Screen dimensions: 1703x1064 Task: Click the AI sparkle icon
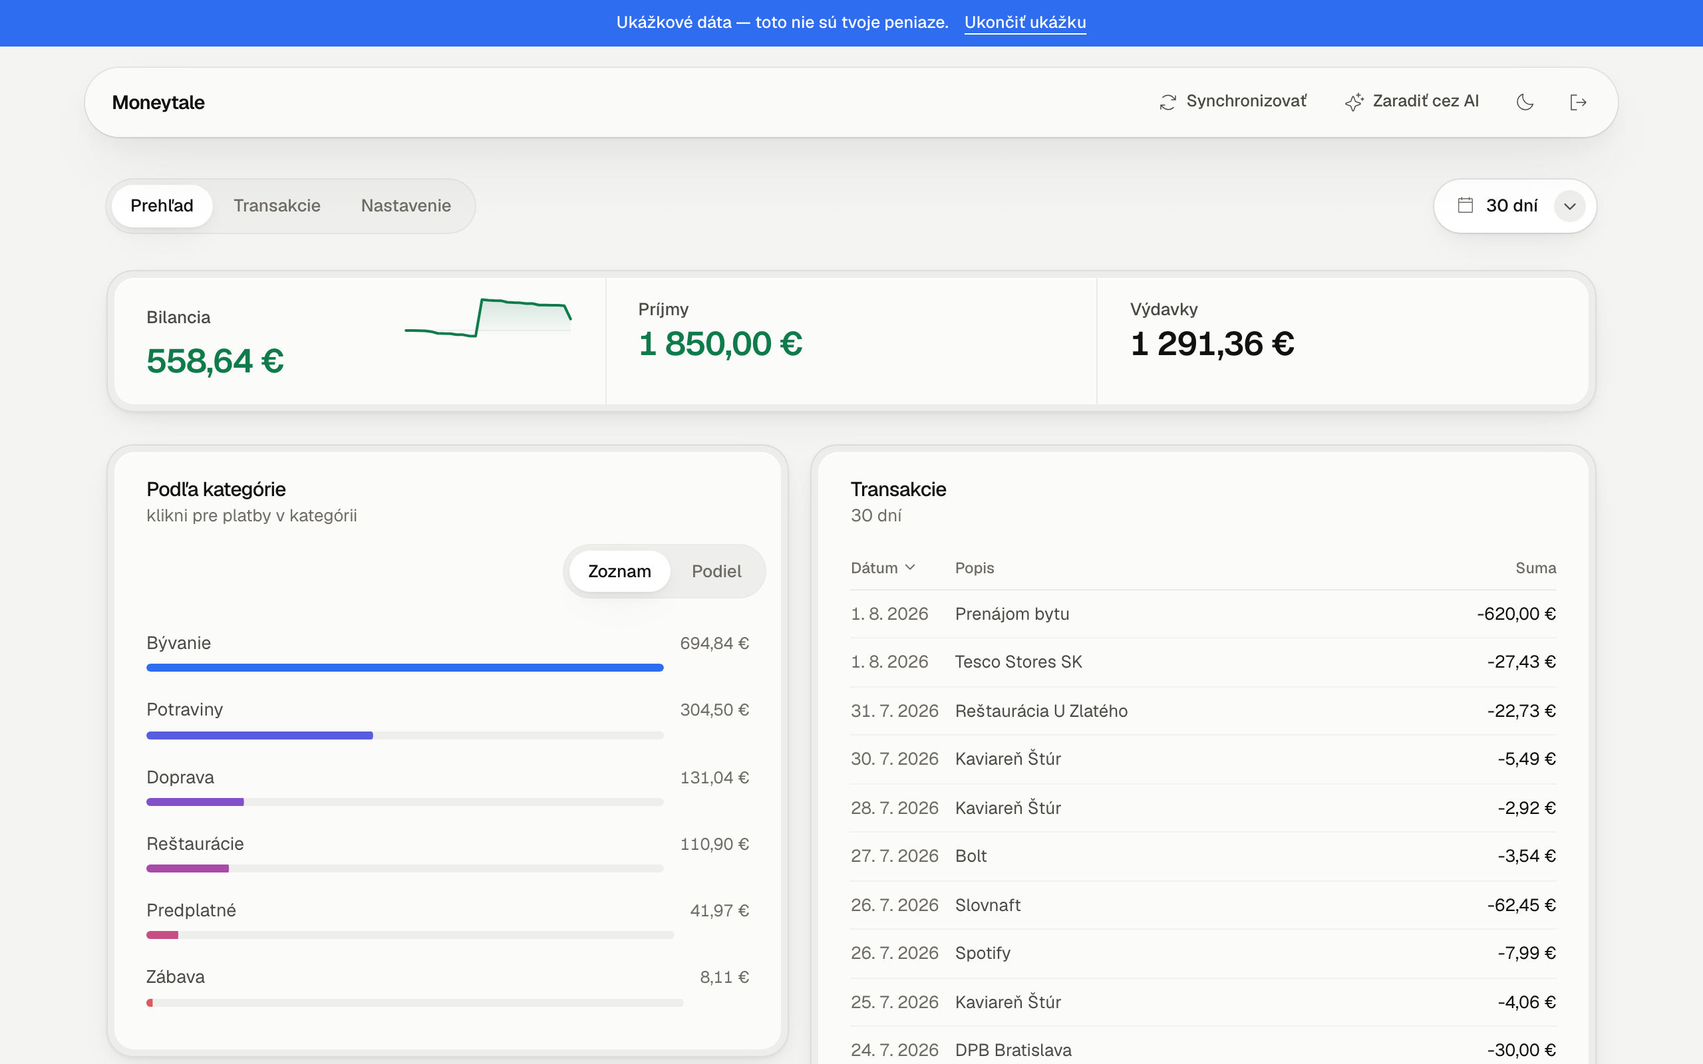(x=1354, y=102)
